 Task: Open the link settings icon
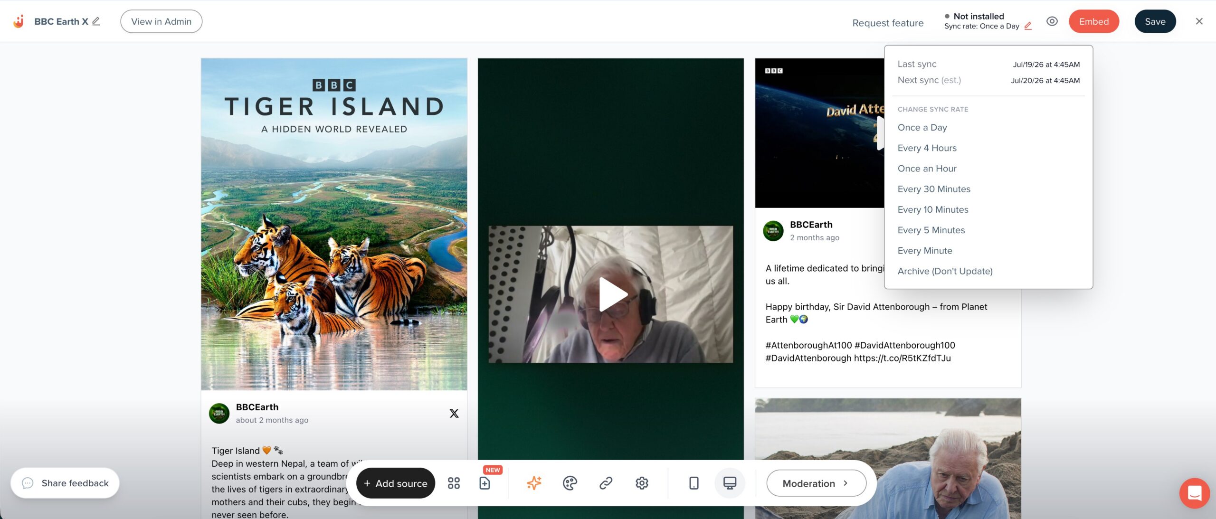coord(606,483)
